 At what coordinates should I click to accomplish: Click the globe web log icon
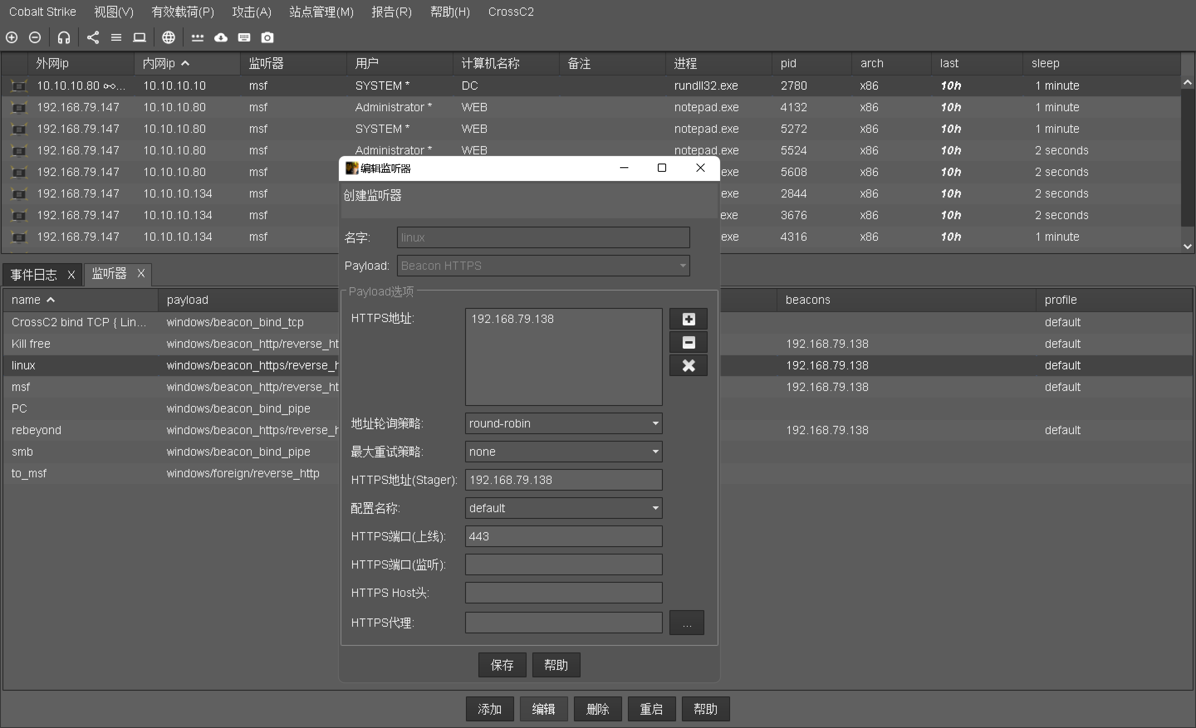click(x=168, y=37)
